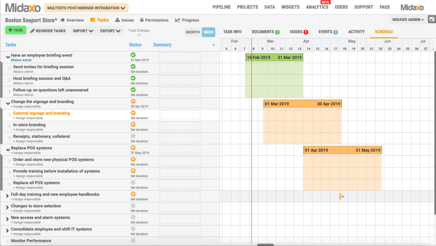Click grey status icon for Replace all POS systems
This screenshot has height=246, width=436.
133,182
